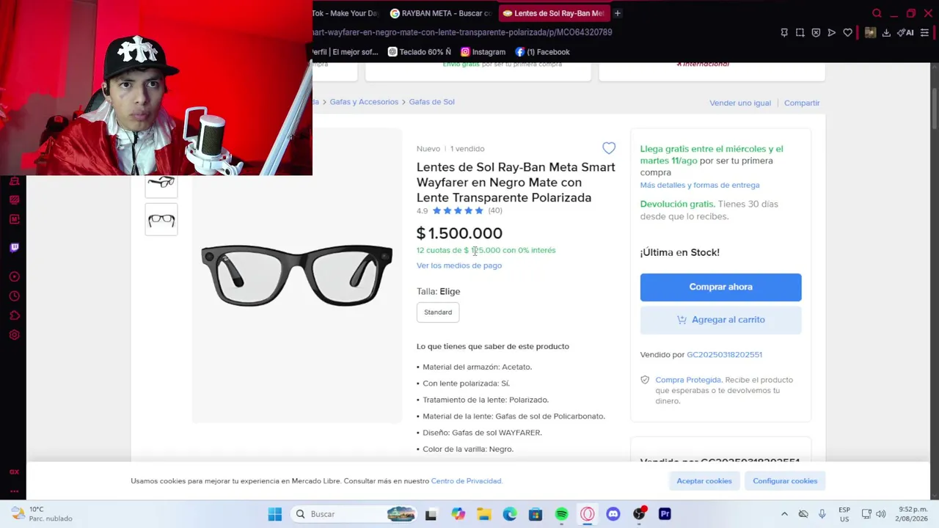Image resolution: width=939 pixels, height=528 pixels.
Task: Open Teclado 60% Ñ bookmark
Action: (x=420, y=52)
